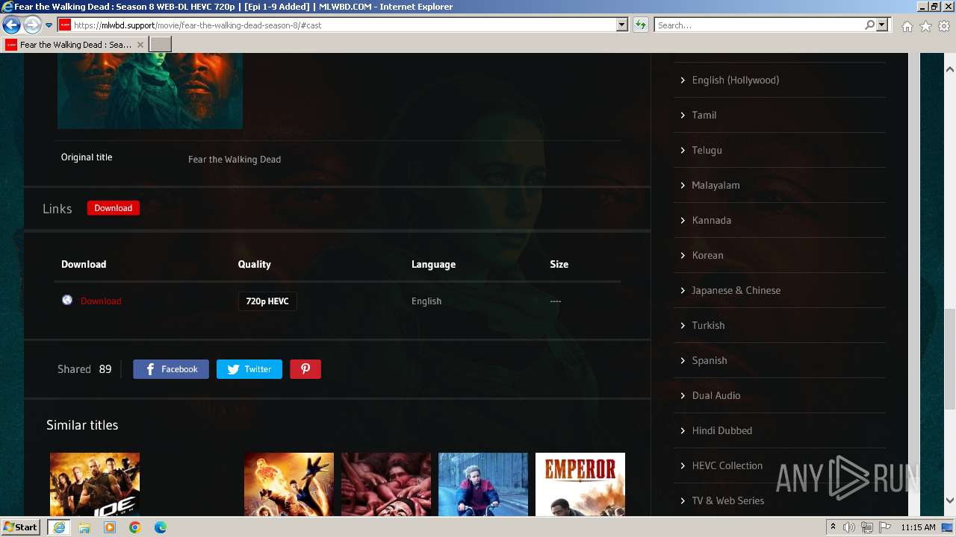Click the Emperor similar title poster
Image resolution: width=956 pixels, height=537 pixels.
point(580,485)
